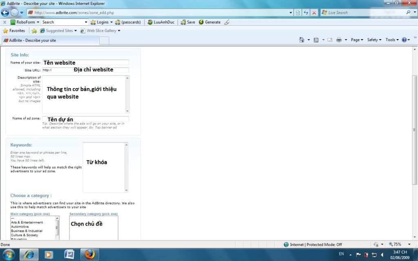Click Internet Explorer taskbar icon
Screen dimensions: 418x261
pyautogui.click(x=29, y=254)
